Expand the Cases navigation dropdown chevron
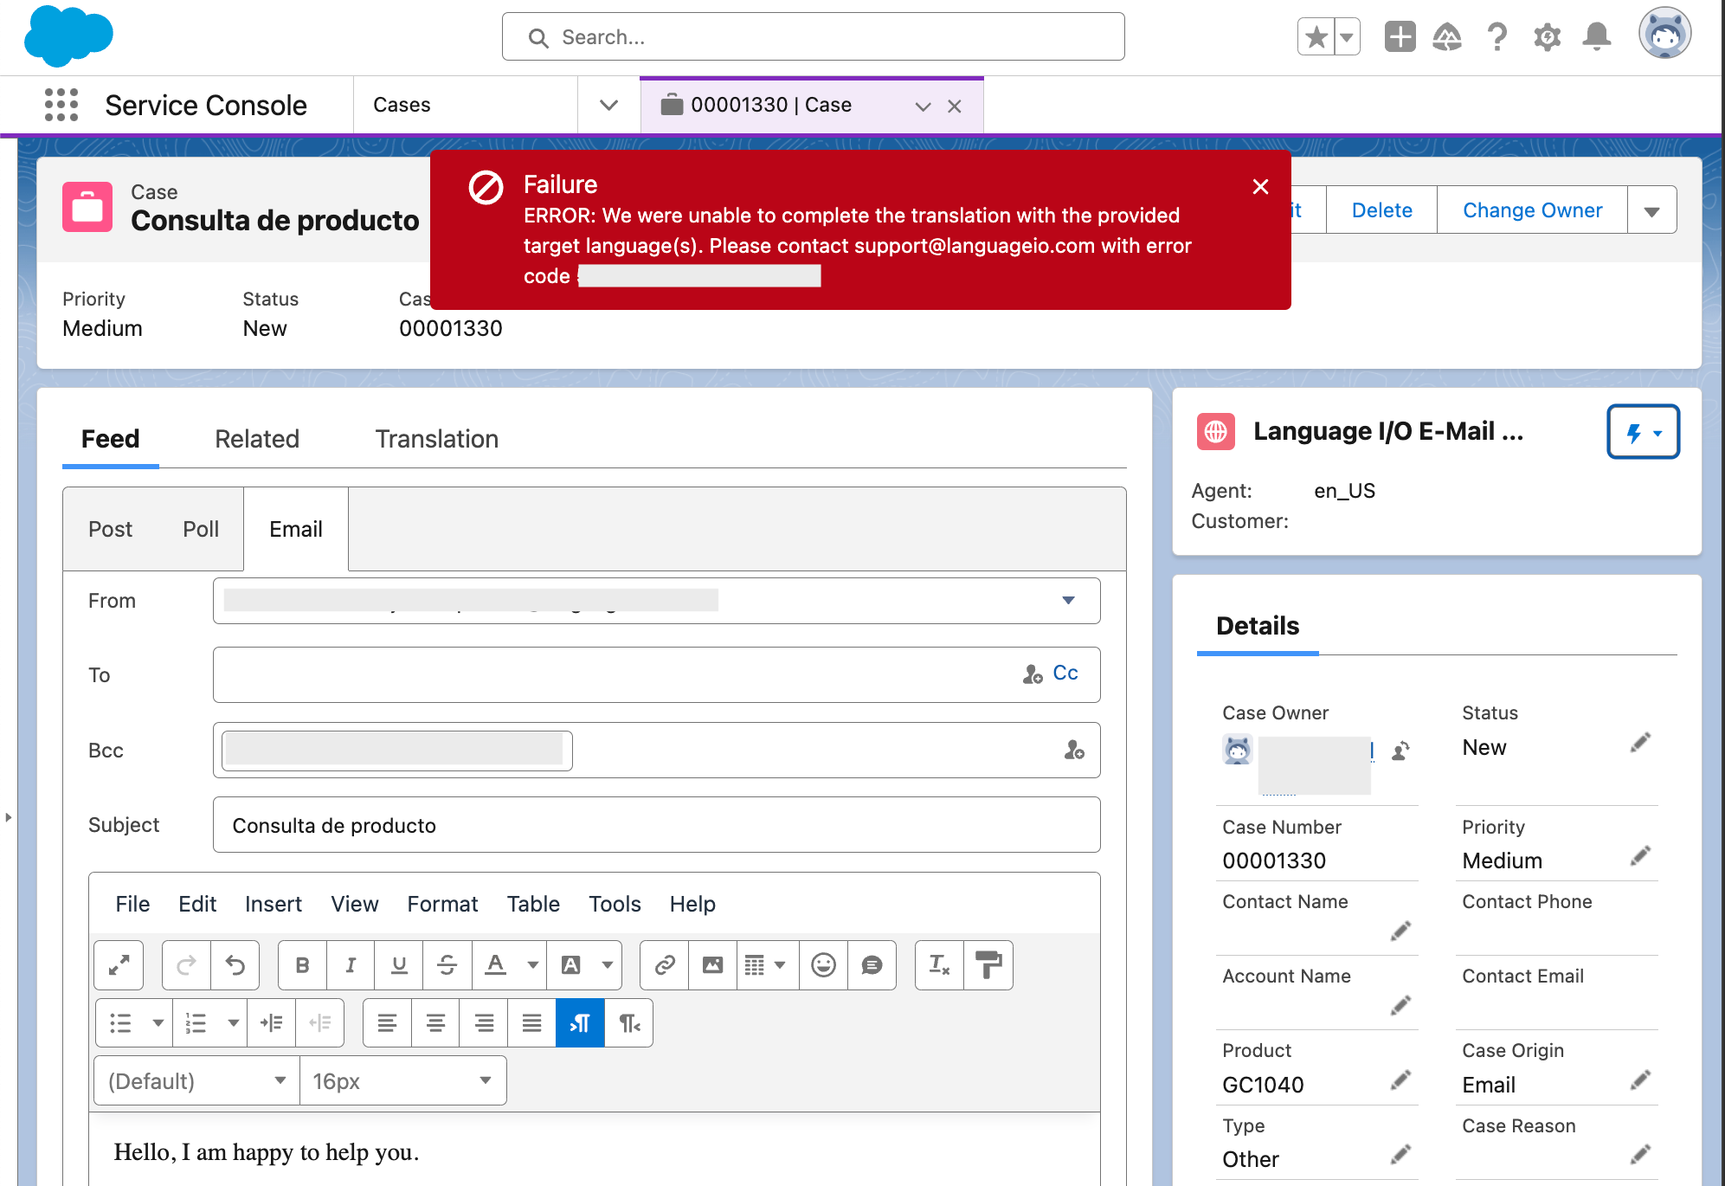 (609, 105)
